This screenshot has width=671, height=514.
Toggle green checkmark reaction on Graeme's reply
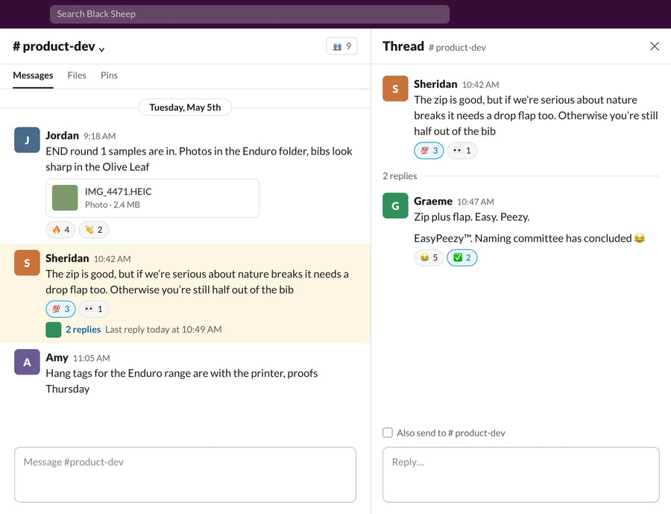coord(461,257)
